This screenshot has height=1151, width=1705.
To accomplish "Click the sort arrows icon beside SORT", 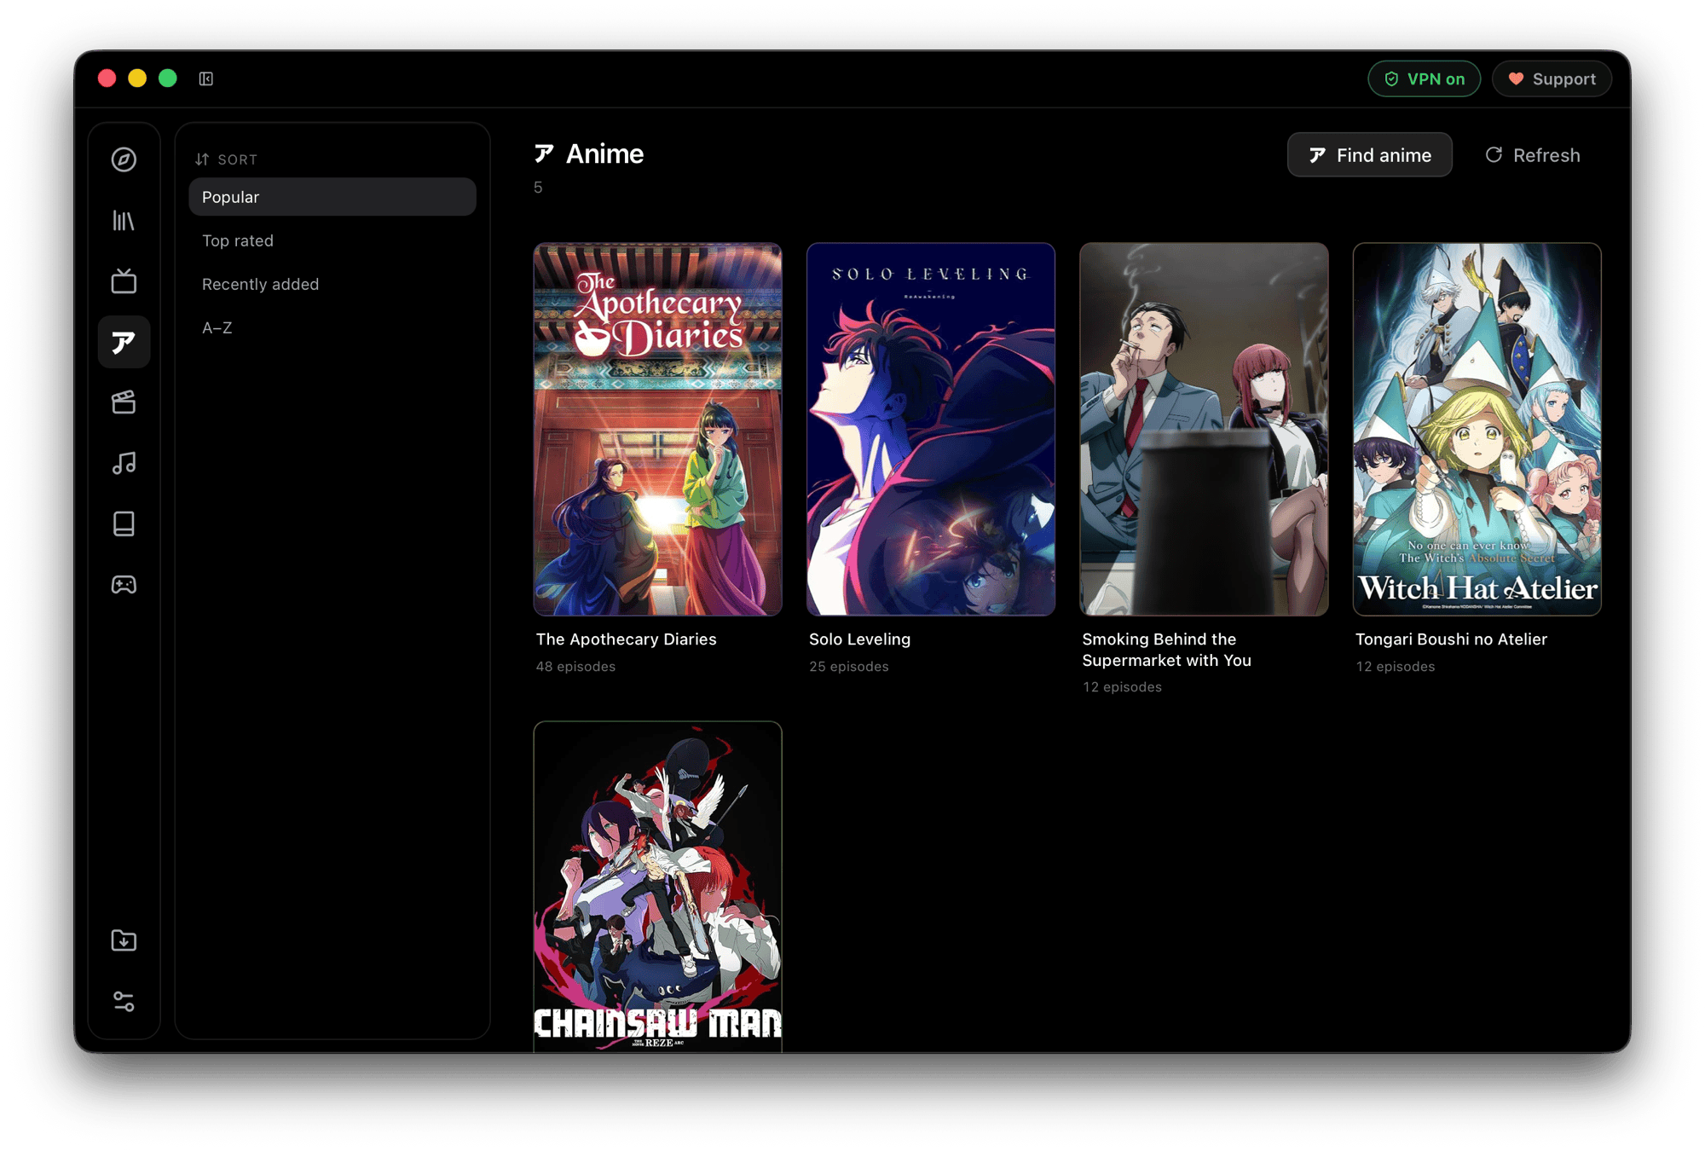I will [x=202, y=159].
